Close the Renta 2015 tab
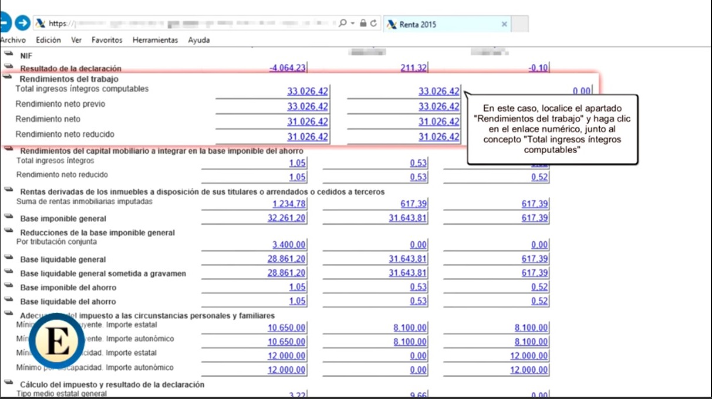Viewport: 712px width, 399px height. (x=504, y=24)
